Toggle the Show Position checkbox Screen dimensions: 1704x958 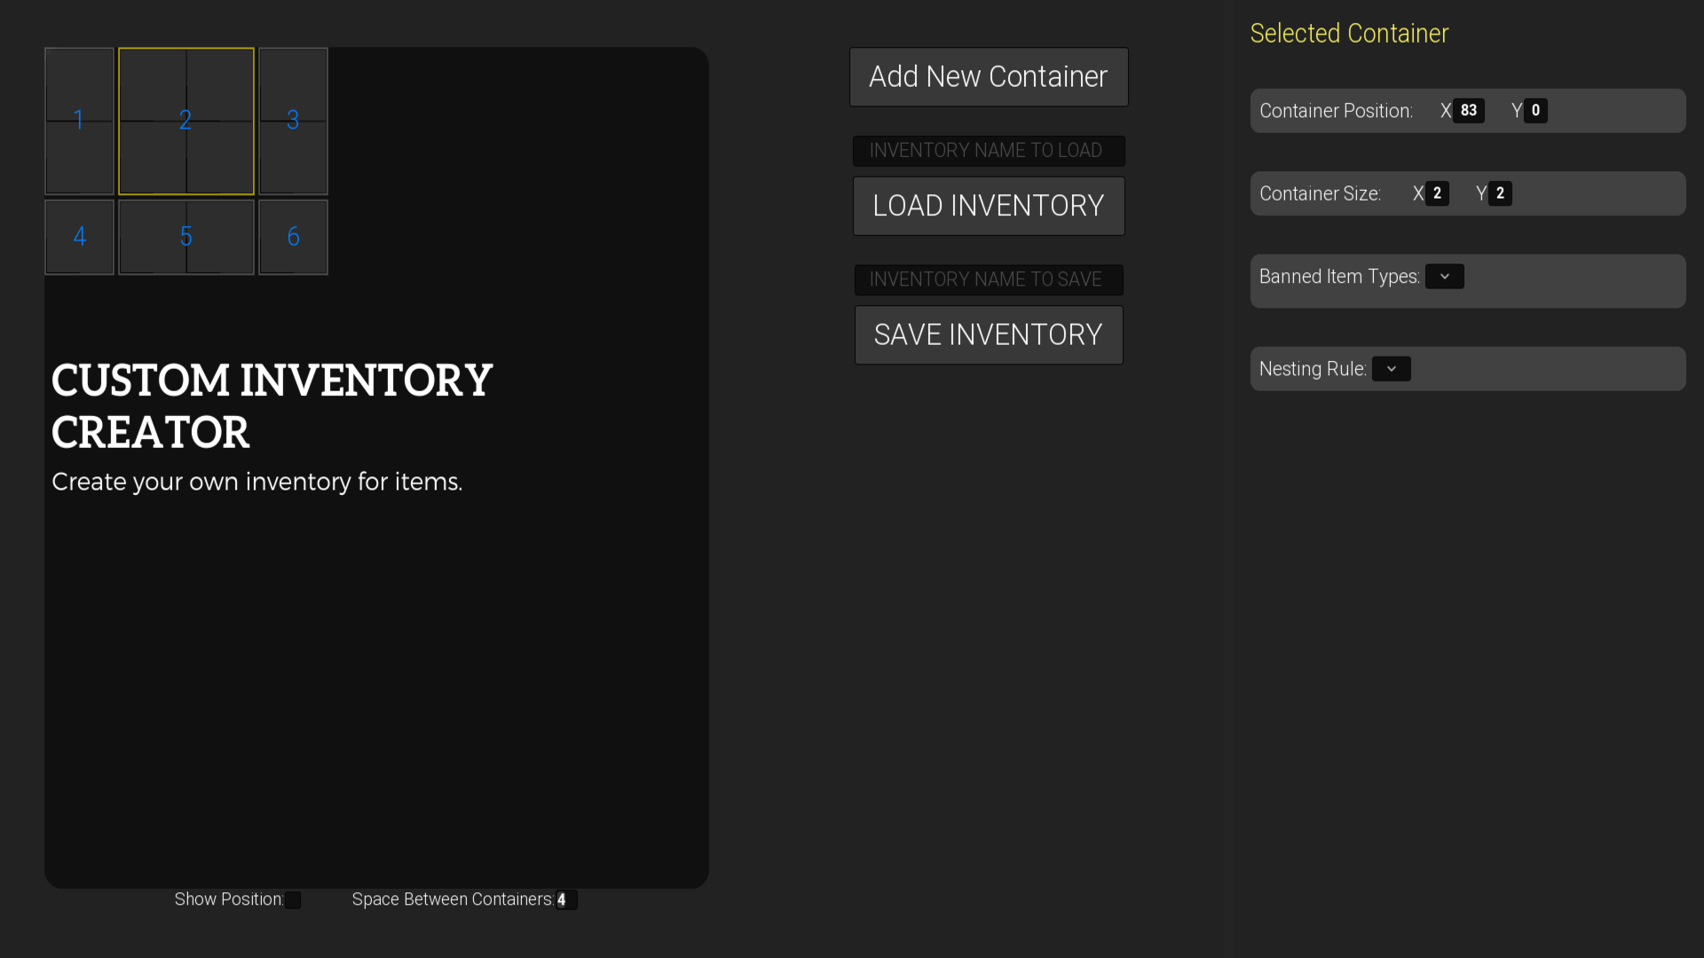point(293,899)
